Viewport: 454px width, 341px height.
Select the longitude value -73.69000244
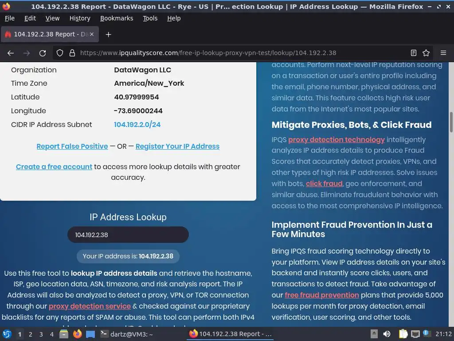tap(138, 111)
